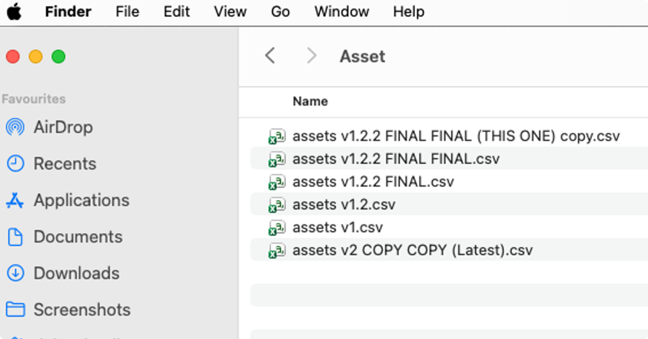This screenshot has height=339, width=648.
Task: Open the Screenshots folder icon
Action: tap(16, 309)
